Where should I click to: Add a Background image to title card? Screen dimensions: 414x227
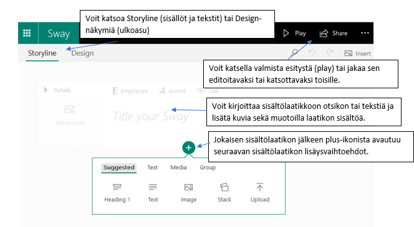tap(70, 116)
